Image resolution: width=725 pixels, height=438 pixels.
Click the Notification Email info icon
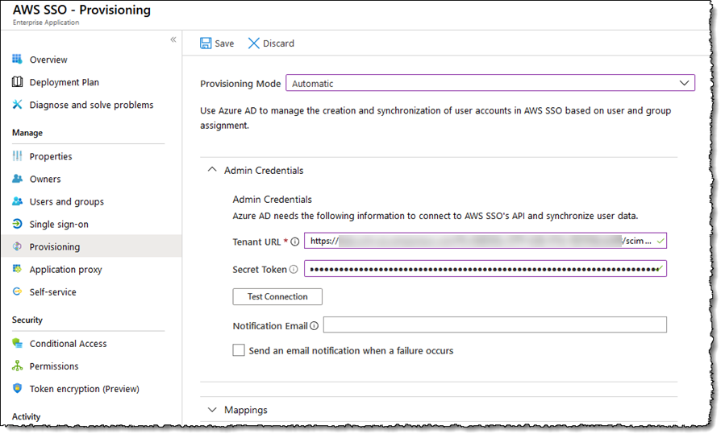[x=315, y=326]
